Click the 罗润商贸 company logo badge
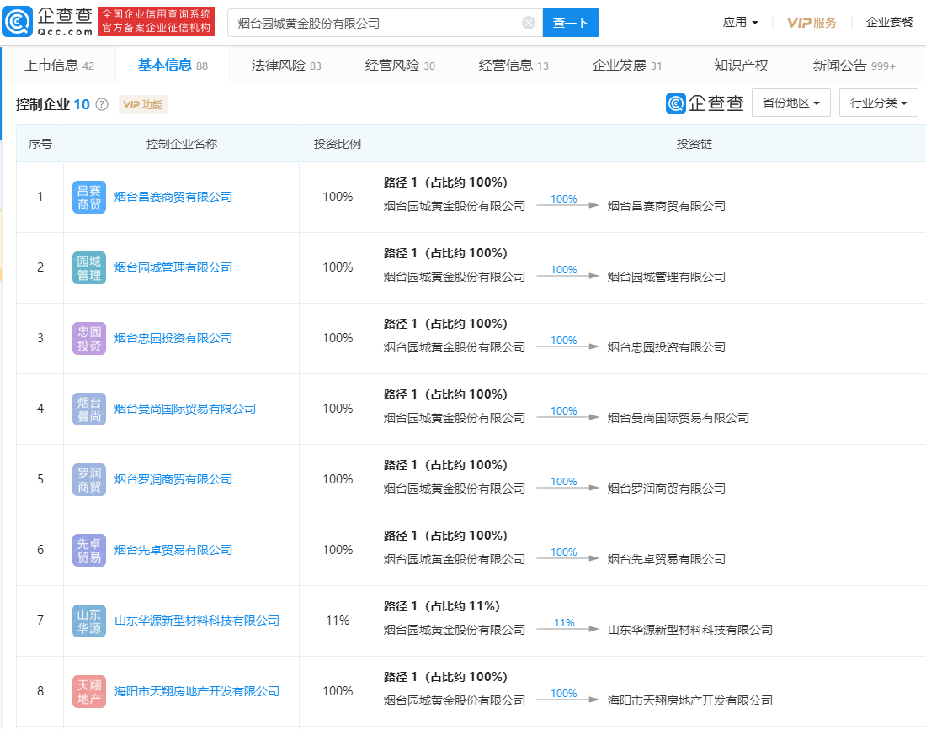 tap(89, 479)
